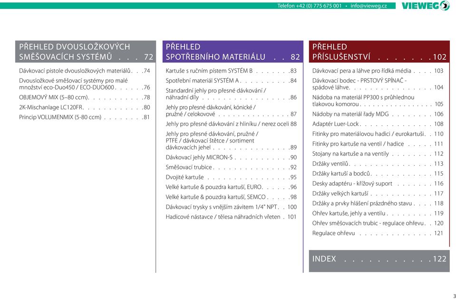Select 'OBJEMOVÝ MIX (5–80 ccm)' entry
The width and height of the screenshot is (456, 299).
click(84, 97)
